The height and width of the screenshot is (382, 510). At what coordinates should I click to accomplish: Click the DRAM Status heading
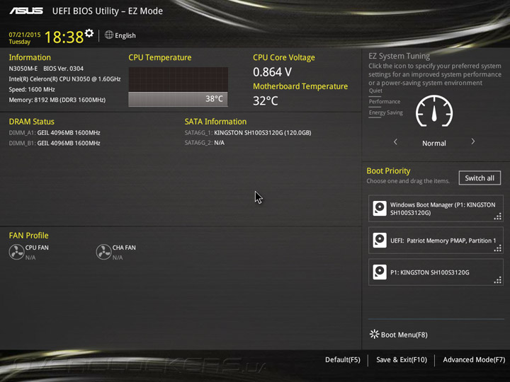tap(32, 122)
